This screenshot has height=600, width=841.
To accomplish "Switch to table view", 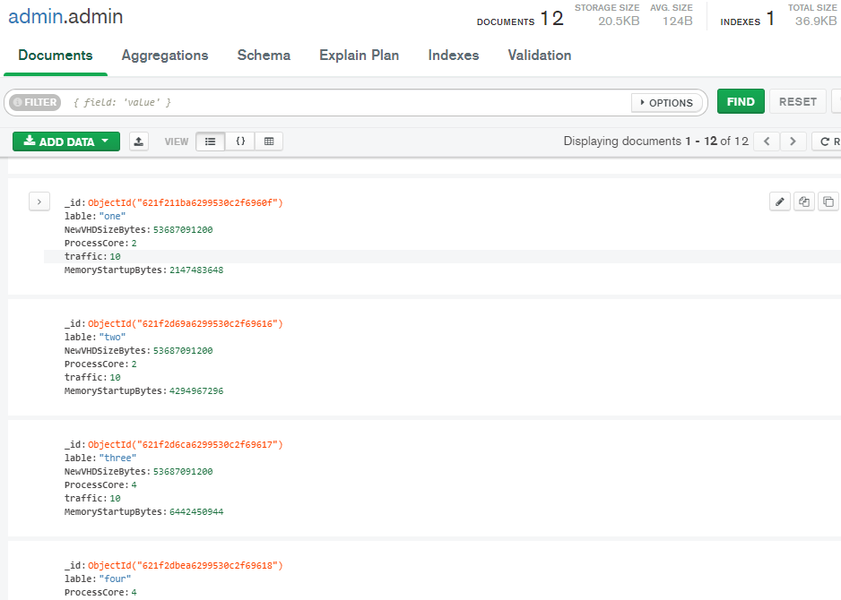I will (269, 141).
